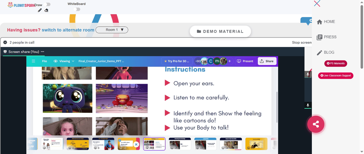The width and height of the screenshot is (364, 154).
Task: Select slide 9 thumbnail
Action: coord(103,144)
